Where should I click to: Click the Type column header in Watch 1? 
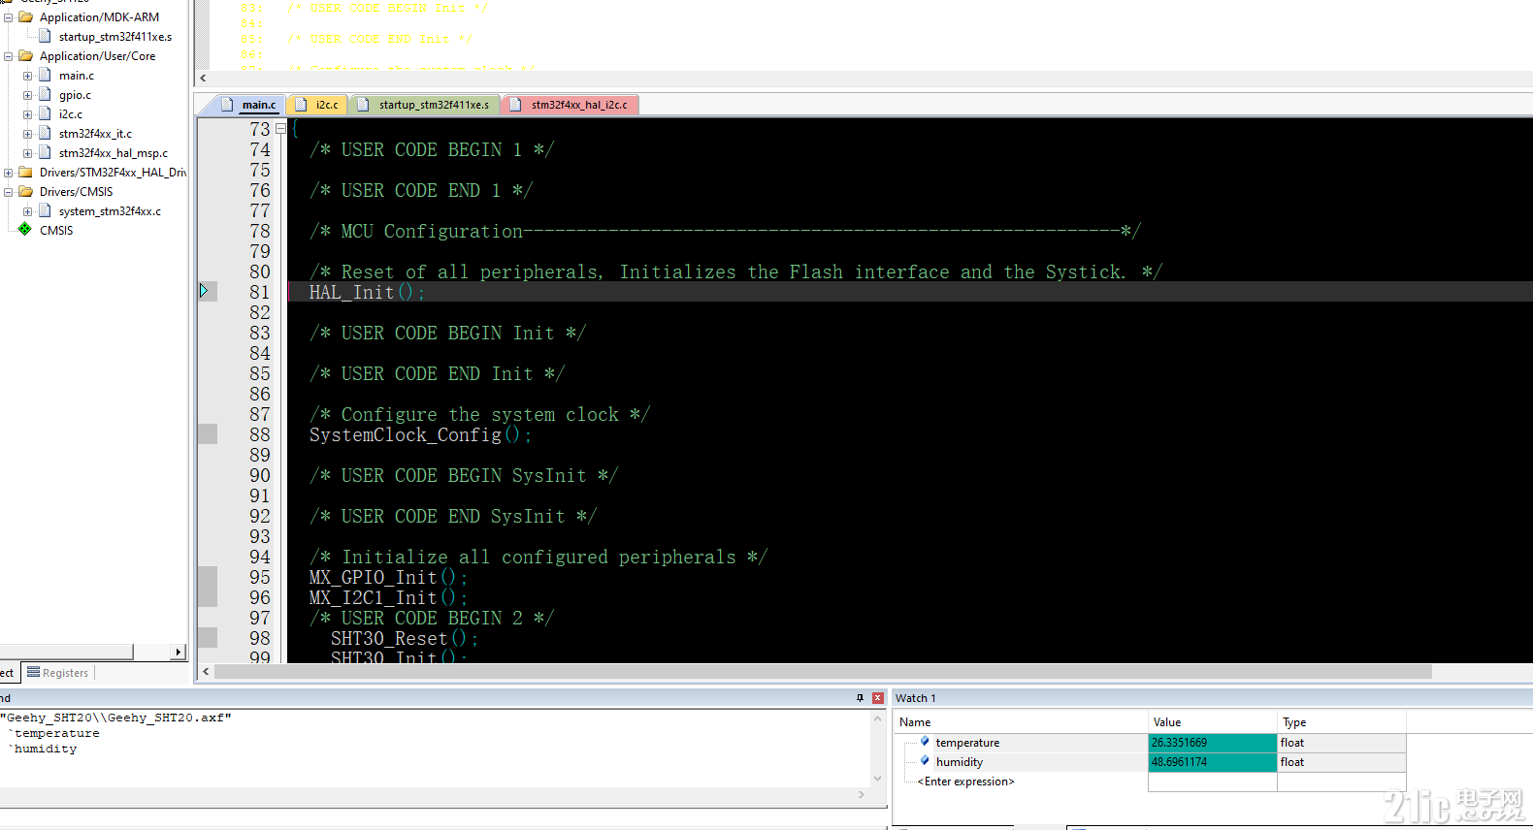click(1341, 722)
